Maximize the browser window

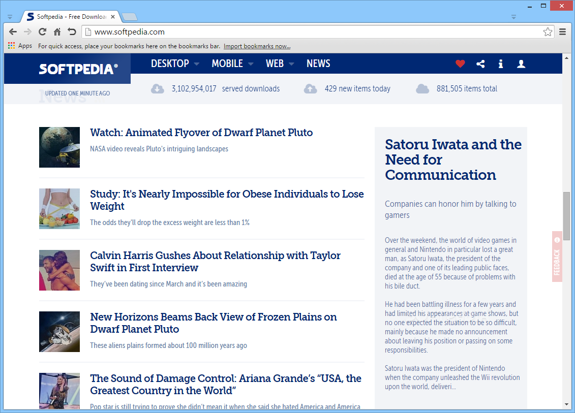pyautogui.click(x=543, y=6)
